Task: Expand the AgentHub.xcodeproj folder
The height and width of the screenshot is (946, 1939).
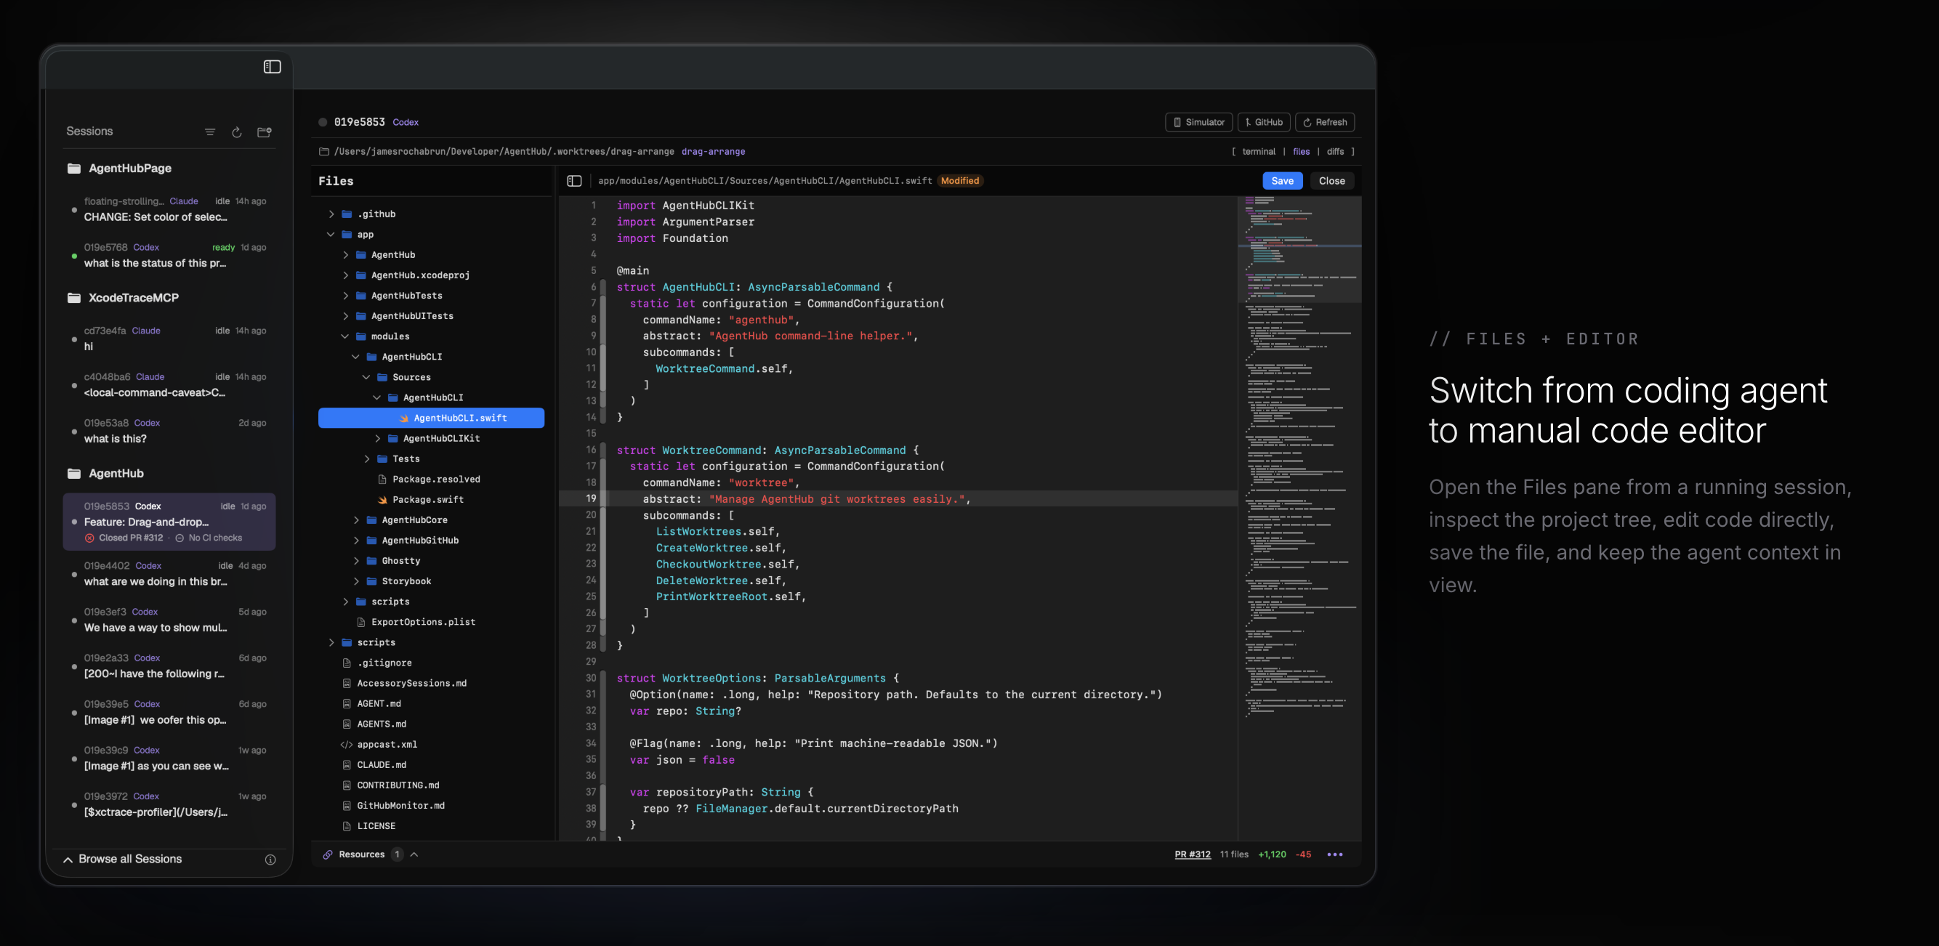Action: pyautogui.click(x=345, y=275)
